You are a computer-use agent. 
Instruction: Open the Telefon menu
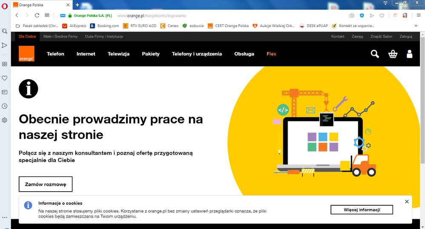coord(56,54)
